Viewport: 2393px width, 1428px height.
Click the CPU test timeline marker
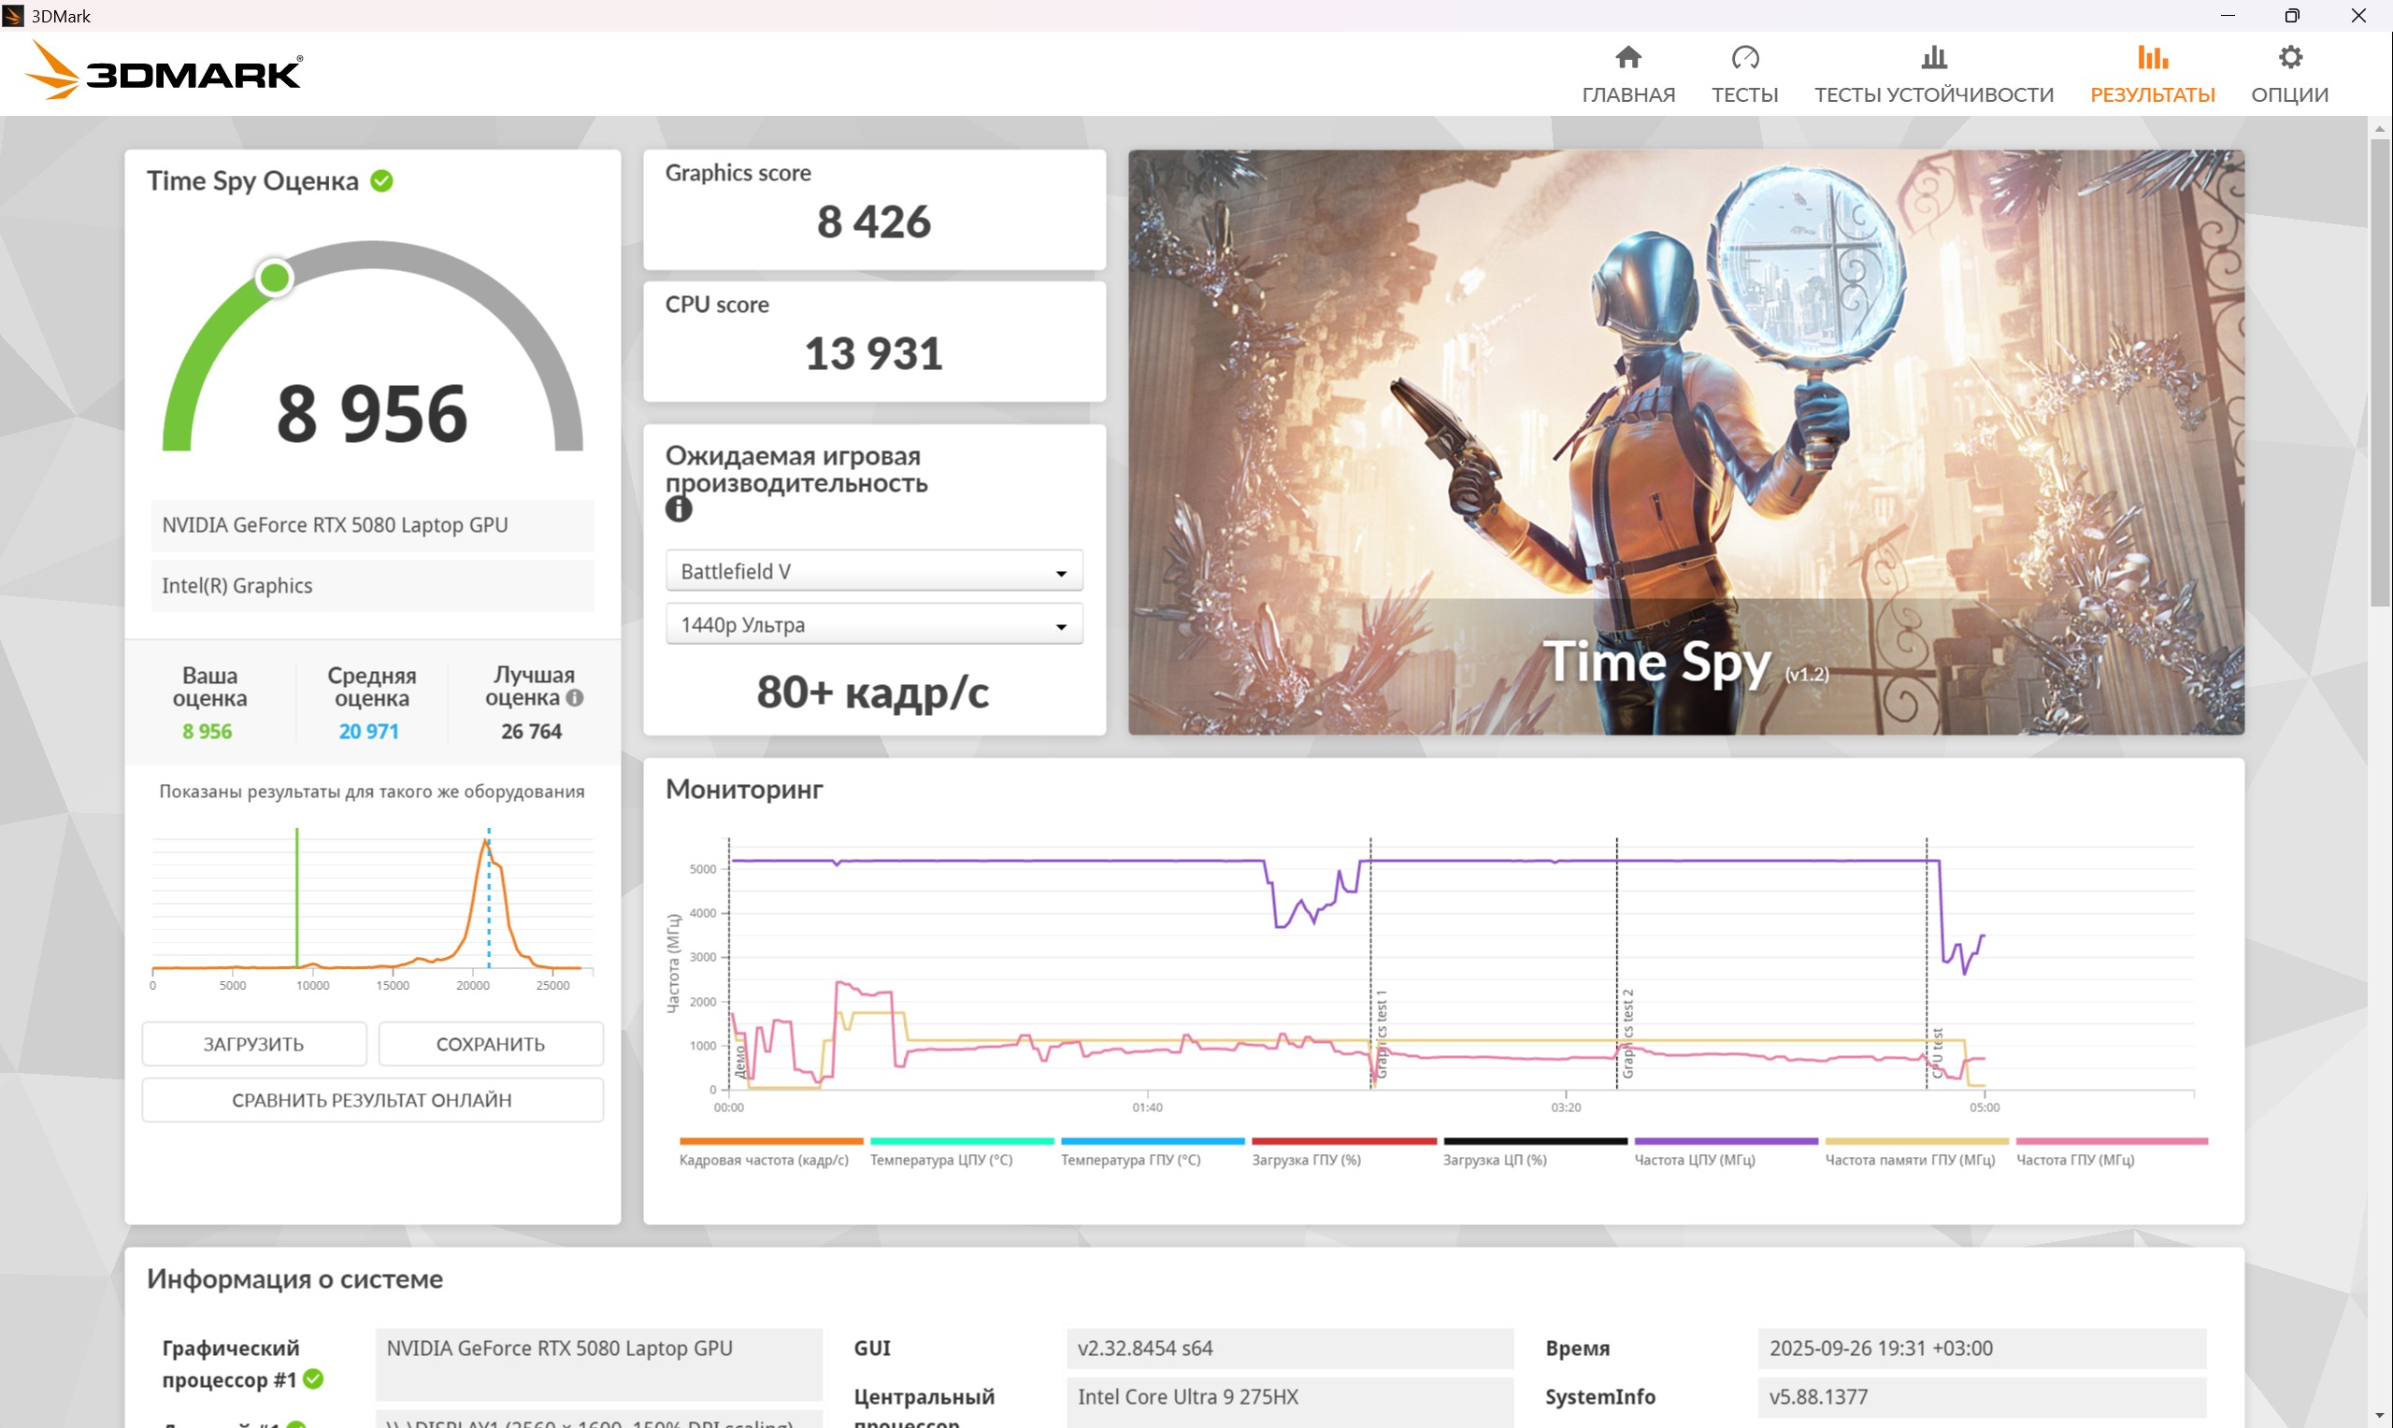(x=1937, y=1052)
